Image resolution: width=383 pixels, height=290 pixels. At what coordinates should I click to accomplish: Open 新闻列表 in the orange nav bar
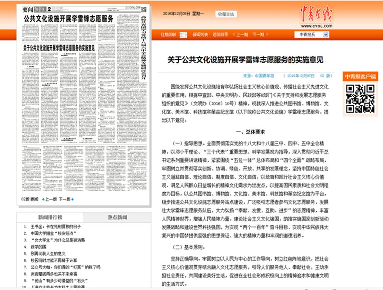point(200,35)
